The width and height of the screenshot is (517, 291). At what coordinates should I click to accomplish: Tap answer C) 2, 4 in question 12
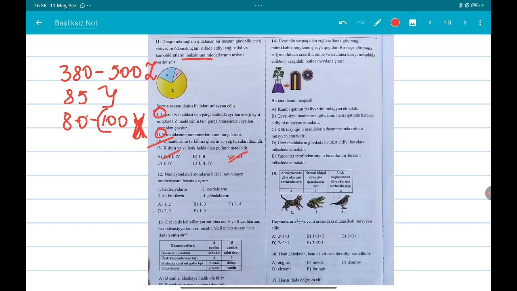tap(235, 204)
